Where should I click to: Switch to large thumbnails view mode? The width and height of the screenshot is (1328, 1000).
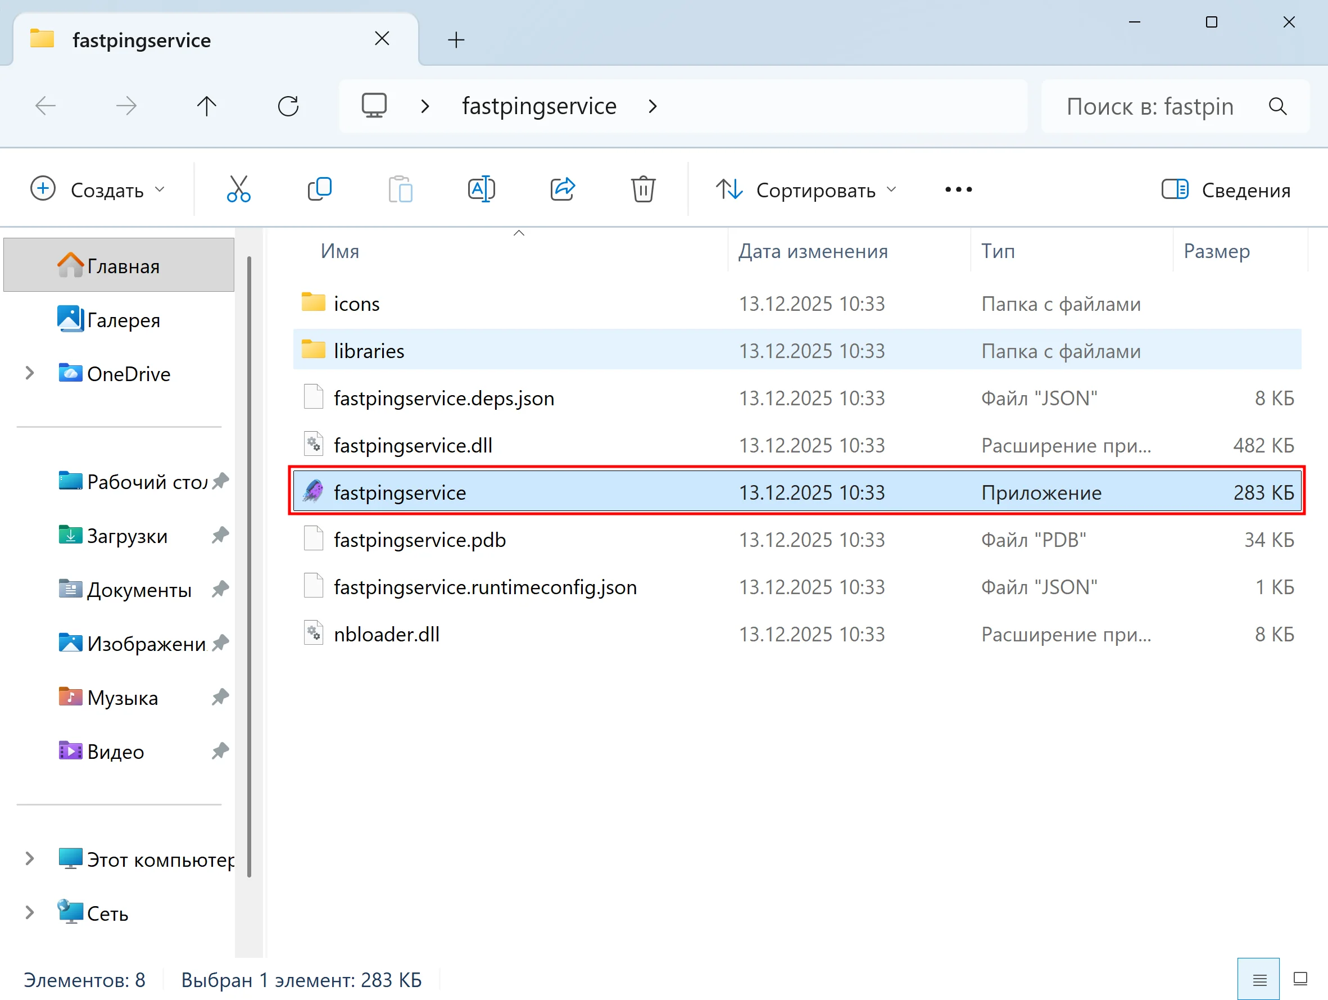pos(1300,980)
